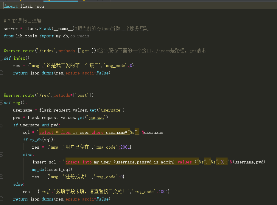Click 'server' variable in the flask.Flask assignment
Screen dimensions: 277x205
(11, 28)
